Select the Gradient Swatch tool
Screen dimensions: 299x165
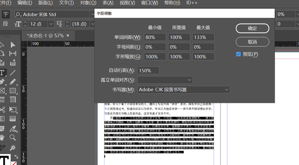pos(2,119)
